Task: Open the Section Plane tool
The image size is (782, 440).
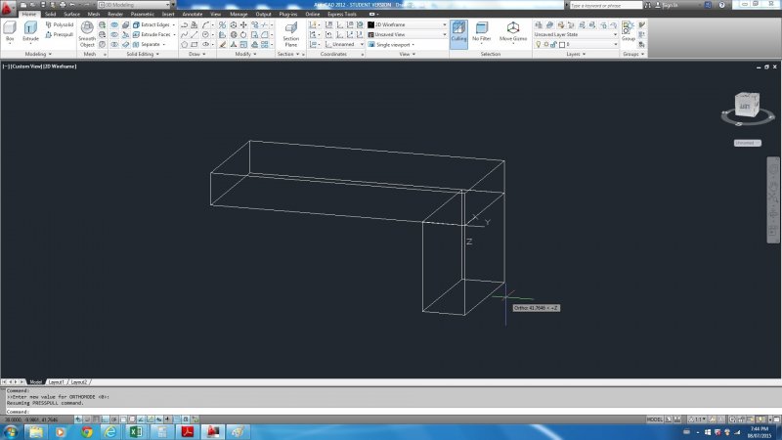Action: click(x=290, y=33)
